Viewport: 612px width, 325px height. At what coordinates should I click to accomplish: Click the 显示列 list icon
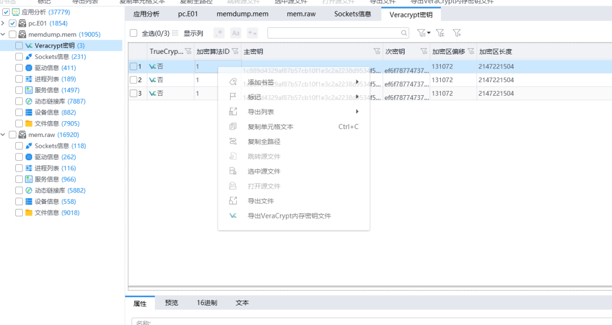pyautogui.click(x=175, y=33)
